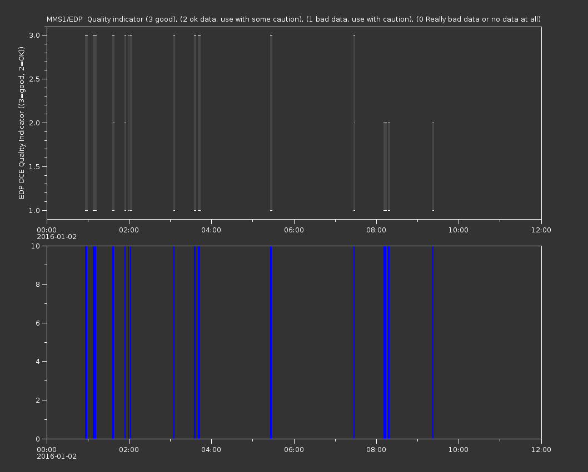
Task: Click the 08:00 time label under quality plot
Action: click(376, 230)
